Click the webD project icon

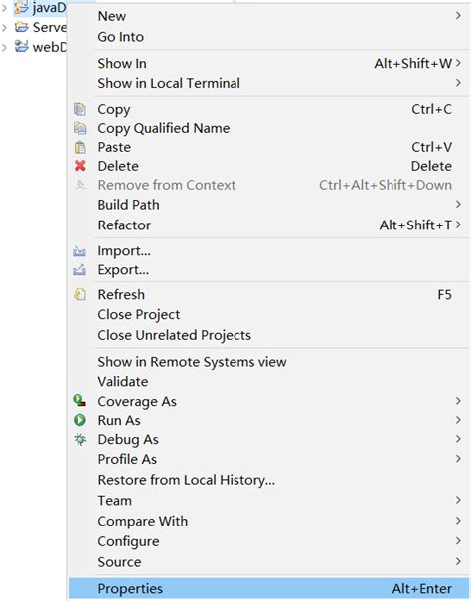pos(22,47)
